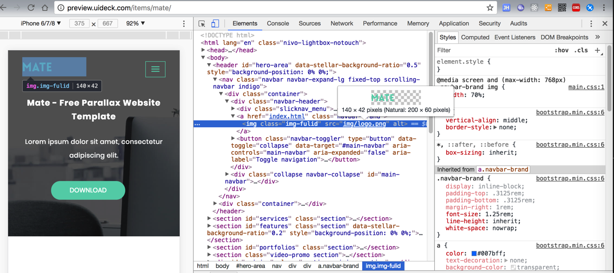614x273 pixels.
Task: Open the 92% zoom level dropdown
Action: coord(135,23)
